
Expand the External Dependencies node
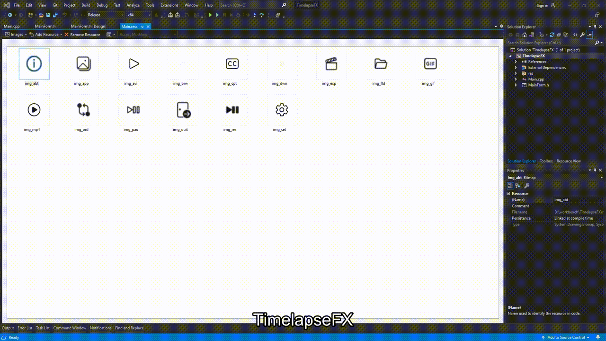click(x=516, y=67)
